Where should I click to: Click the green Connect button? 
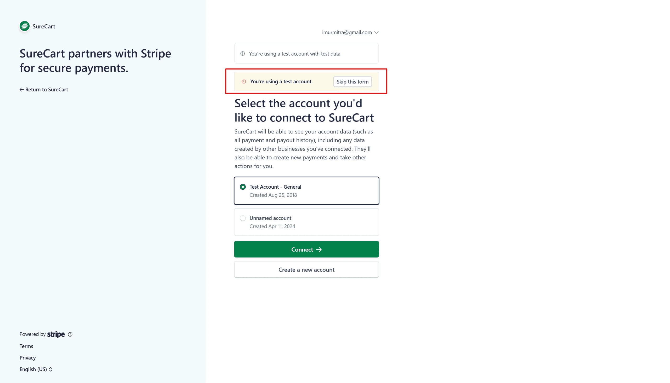click(306, 249)
